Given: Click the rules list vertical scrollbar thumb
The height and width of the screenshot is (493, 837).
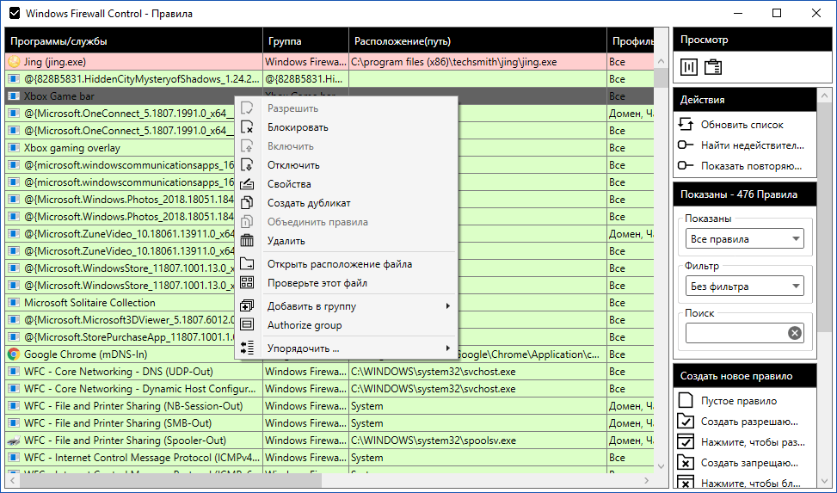Looking at the screenshot, I should [662, 77].
